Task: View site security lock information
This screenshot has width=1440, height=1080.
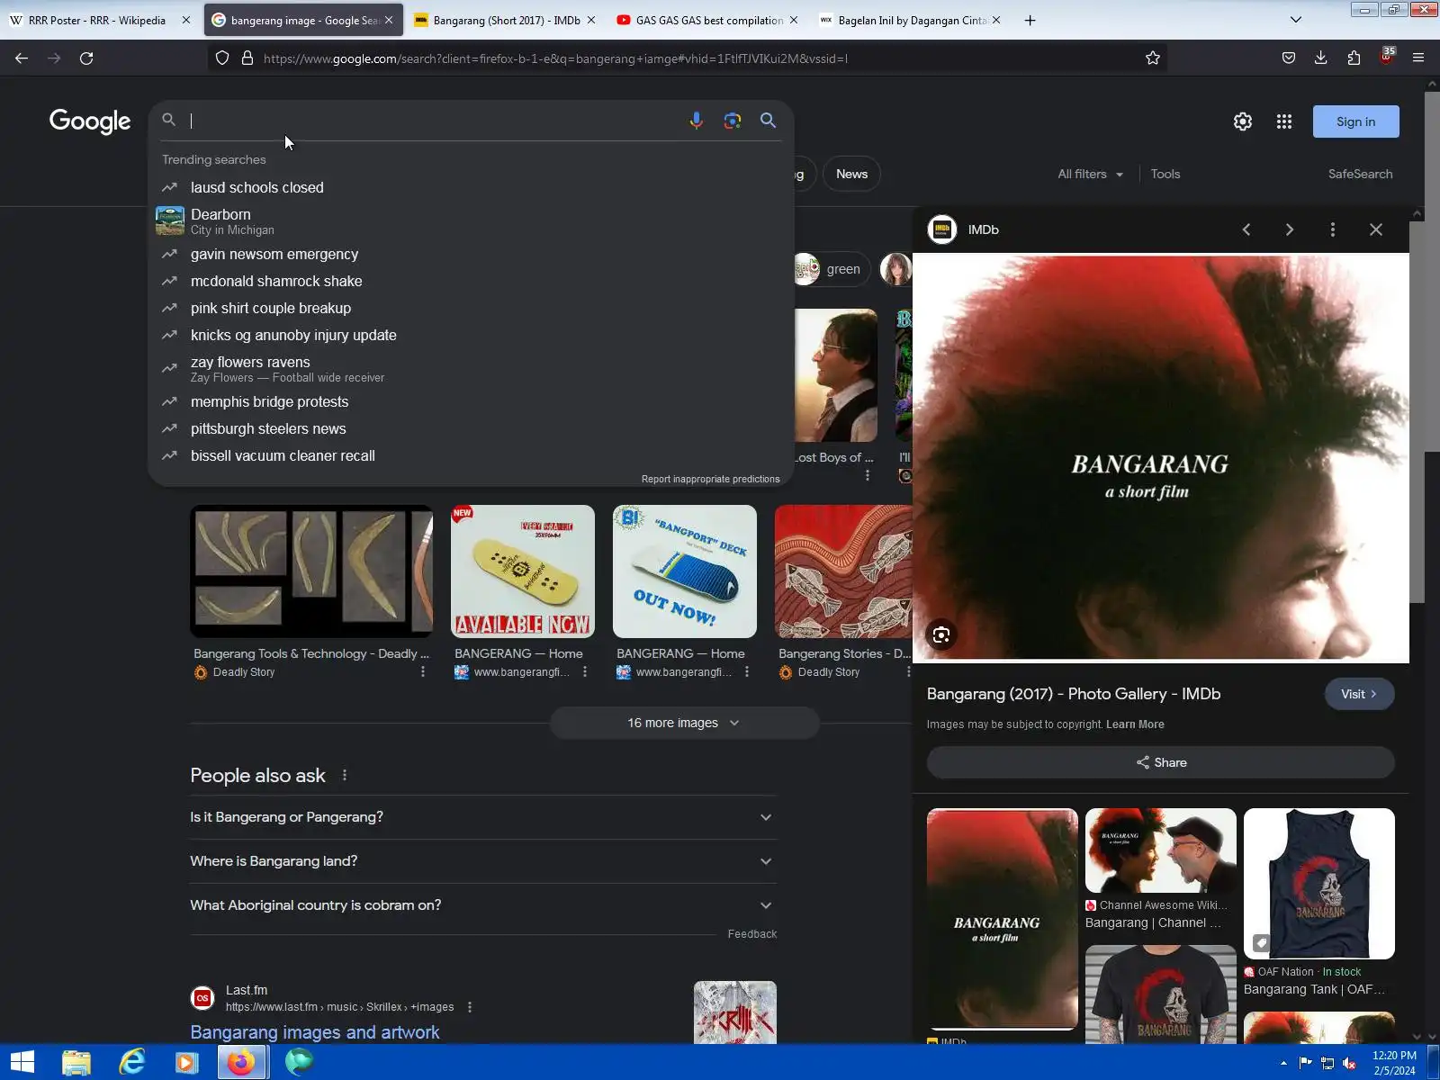Action: [x=247, y=58]
